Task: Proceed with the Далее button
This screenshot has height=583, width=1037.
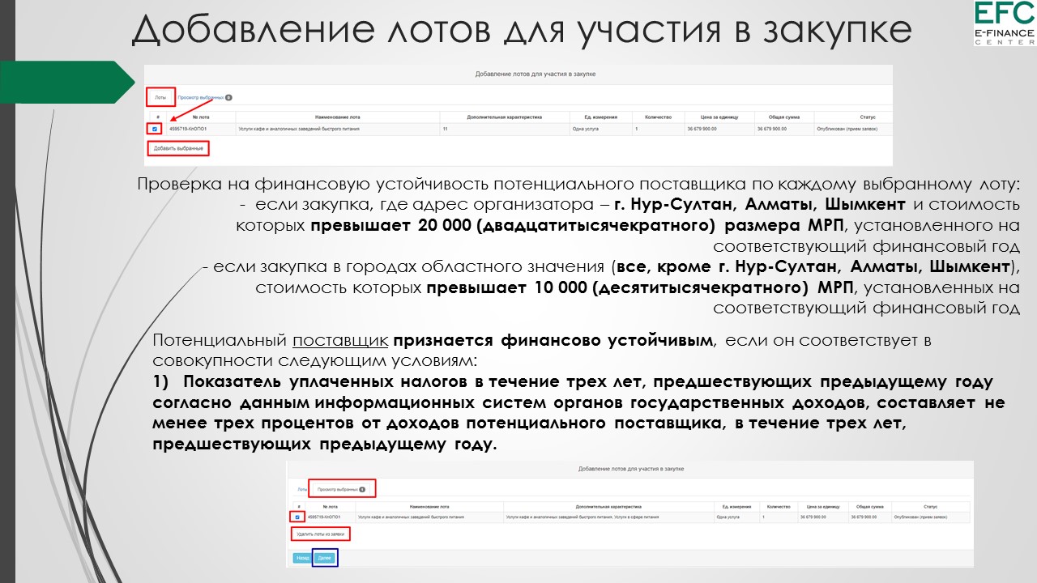Action: point(324,558)
